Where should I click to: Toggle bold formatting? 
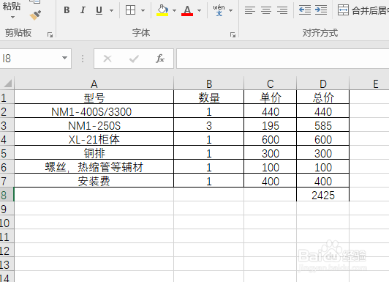click(x=67, y=10)
